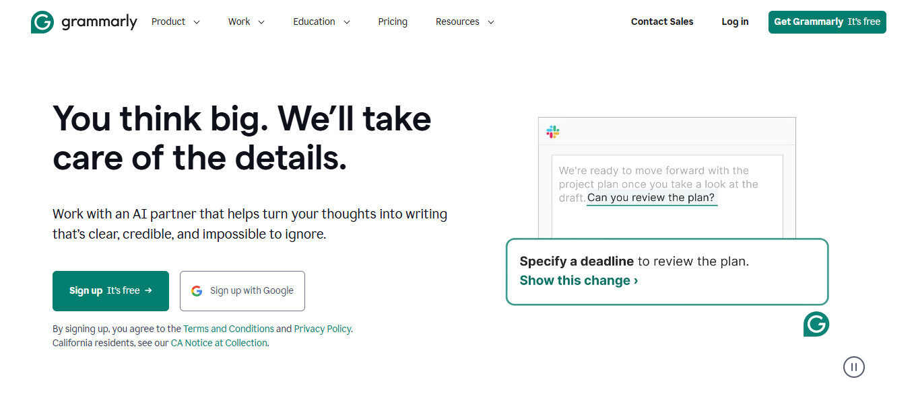This screenshot has height=402, width=914.
Task: Open the Log in page
Action: pos(734,22)
